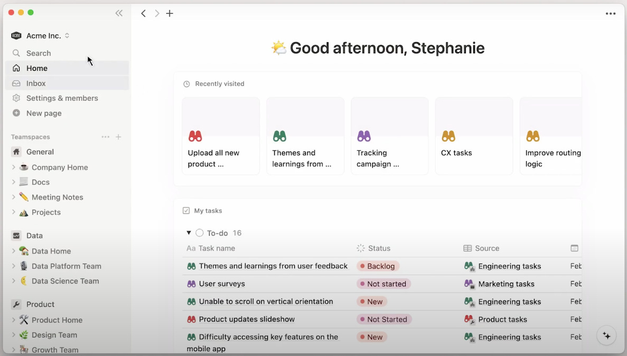Expand Product Home page tree
Viewport: 627px width, 356px height.
(x=14, y=320)
